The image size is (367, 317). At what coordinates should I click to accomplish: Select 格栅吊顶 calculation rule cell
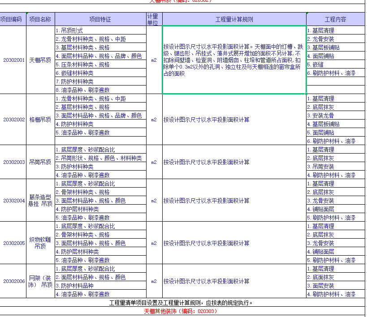click(x=234, y=120)
